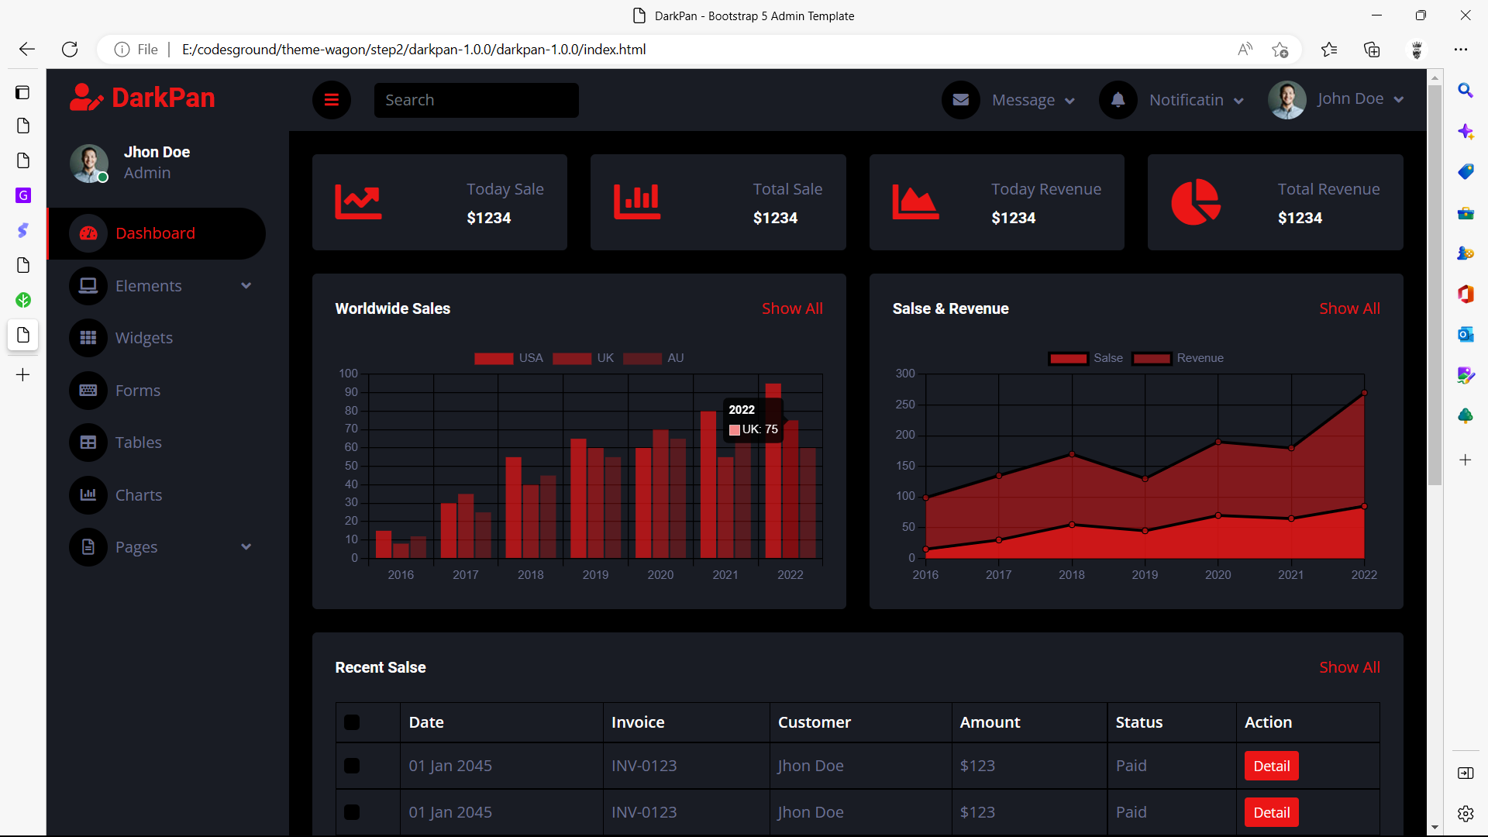Select Dashboard in the sidebar
Image resolution: width=1488 pixels, height=837 pixels.
tap(156, 233)
